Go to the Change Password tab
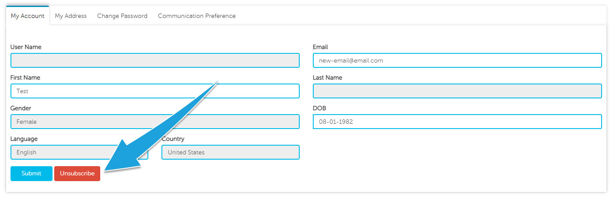This screenshot has width=613, height=199. 122,16
